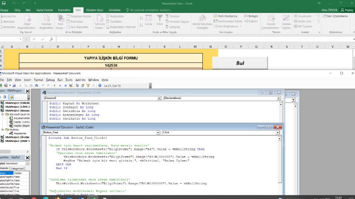
Task: Open Properties Window icon in VBA toolbar
Action: pos(83,86)
